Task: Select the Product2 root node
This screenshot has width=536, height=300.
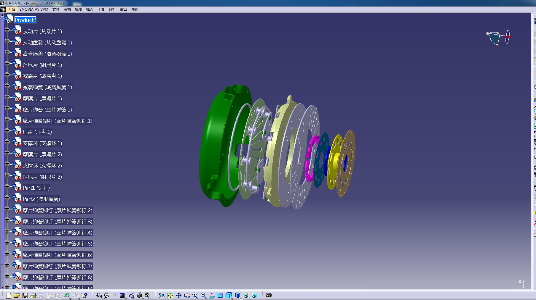Action: click(25, 20)
